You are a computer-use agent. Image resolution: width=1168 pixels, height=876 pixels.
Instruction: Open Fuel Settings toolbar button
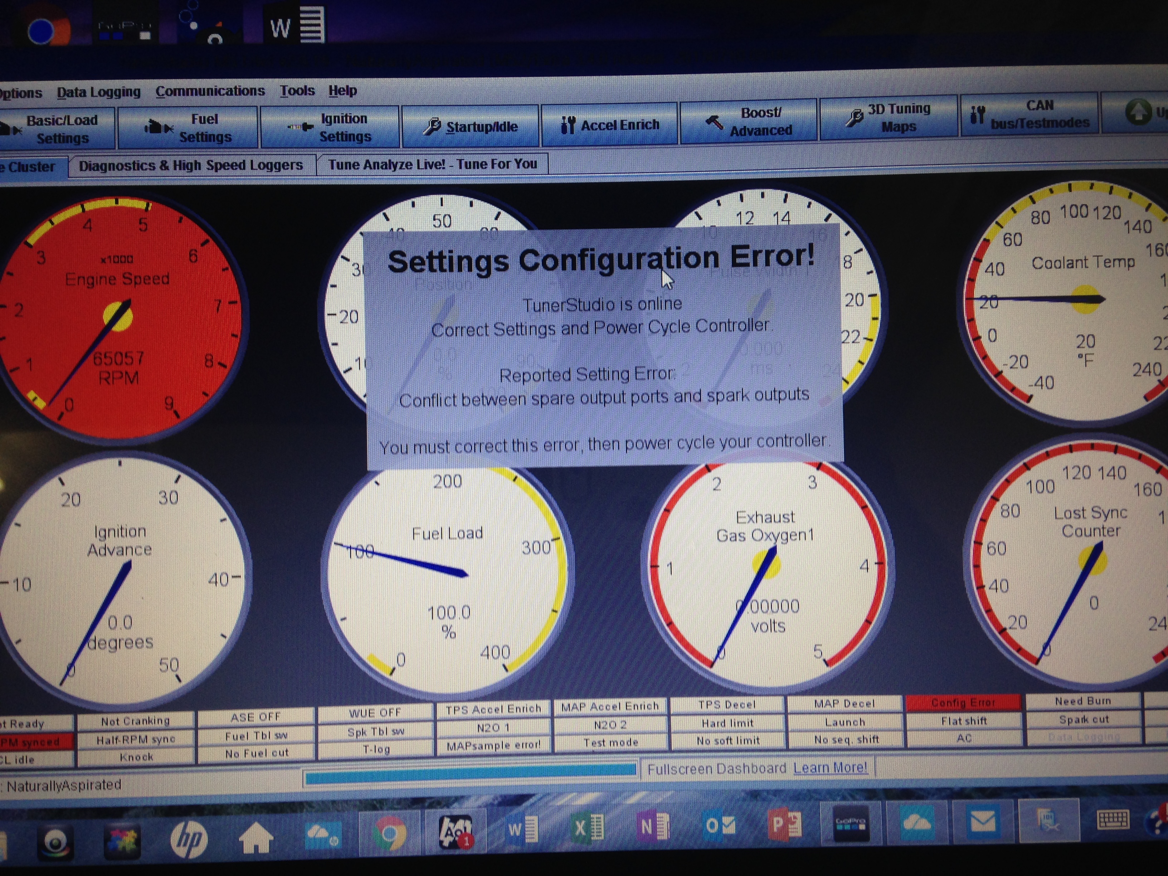188,128
